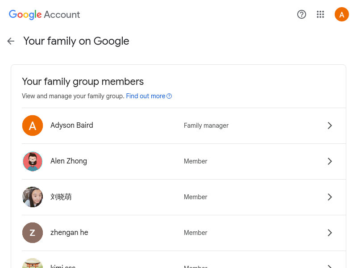
Task: Expand the Alen Zhong row chevron
Action: 330,161
